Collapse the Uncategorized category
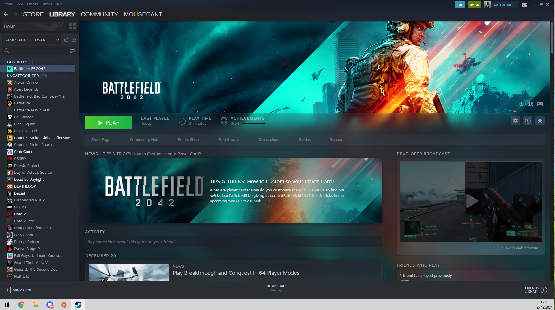Viewport: 555px width, 310px height. click(x=4, y=76)
